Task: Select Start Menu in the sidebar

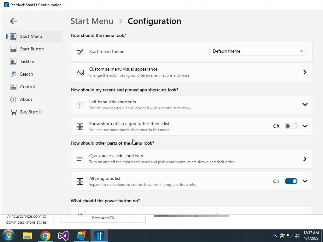Action: click(x=34, y=37)
